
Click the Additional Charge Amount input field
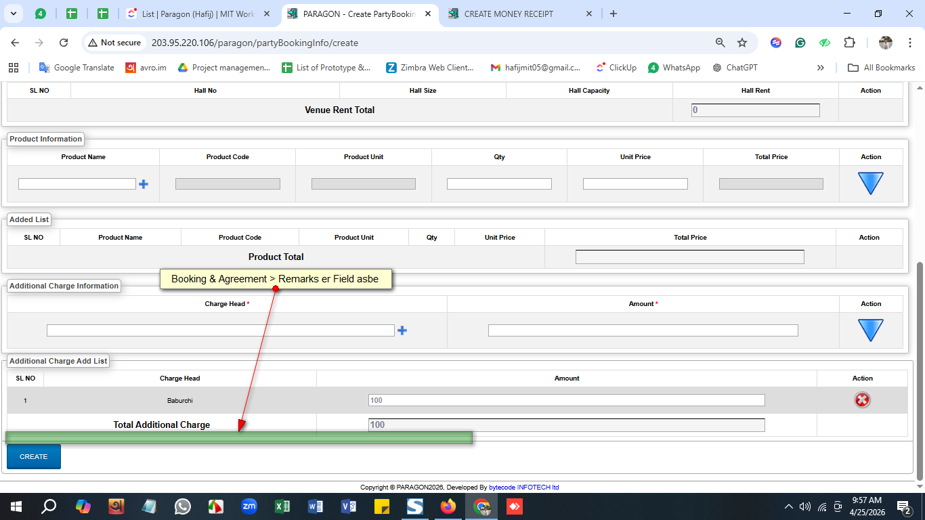coord(643,330)
